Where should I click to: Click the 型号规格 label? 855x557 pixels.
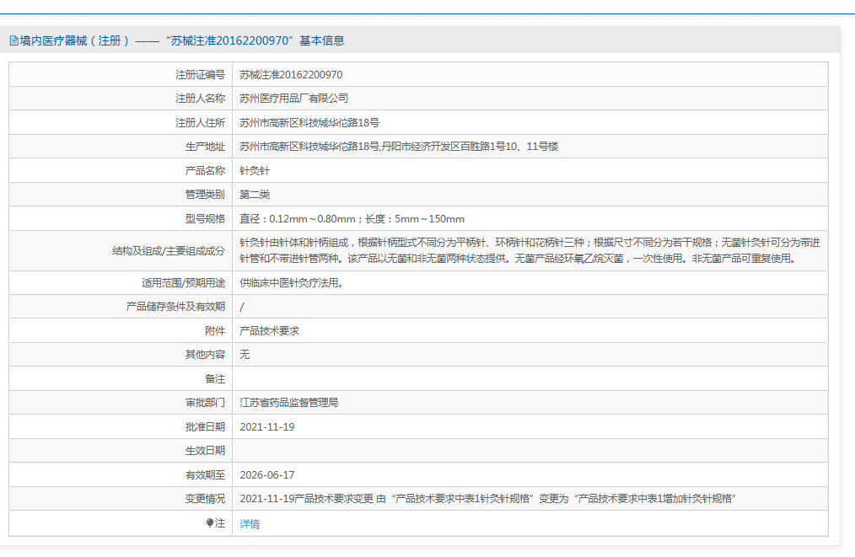(205, 219)
